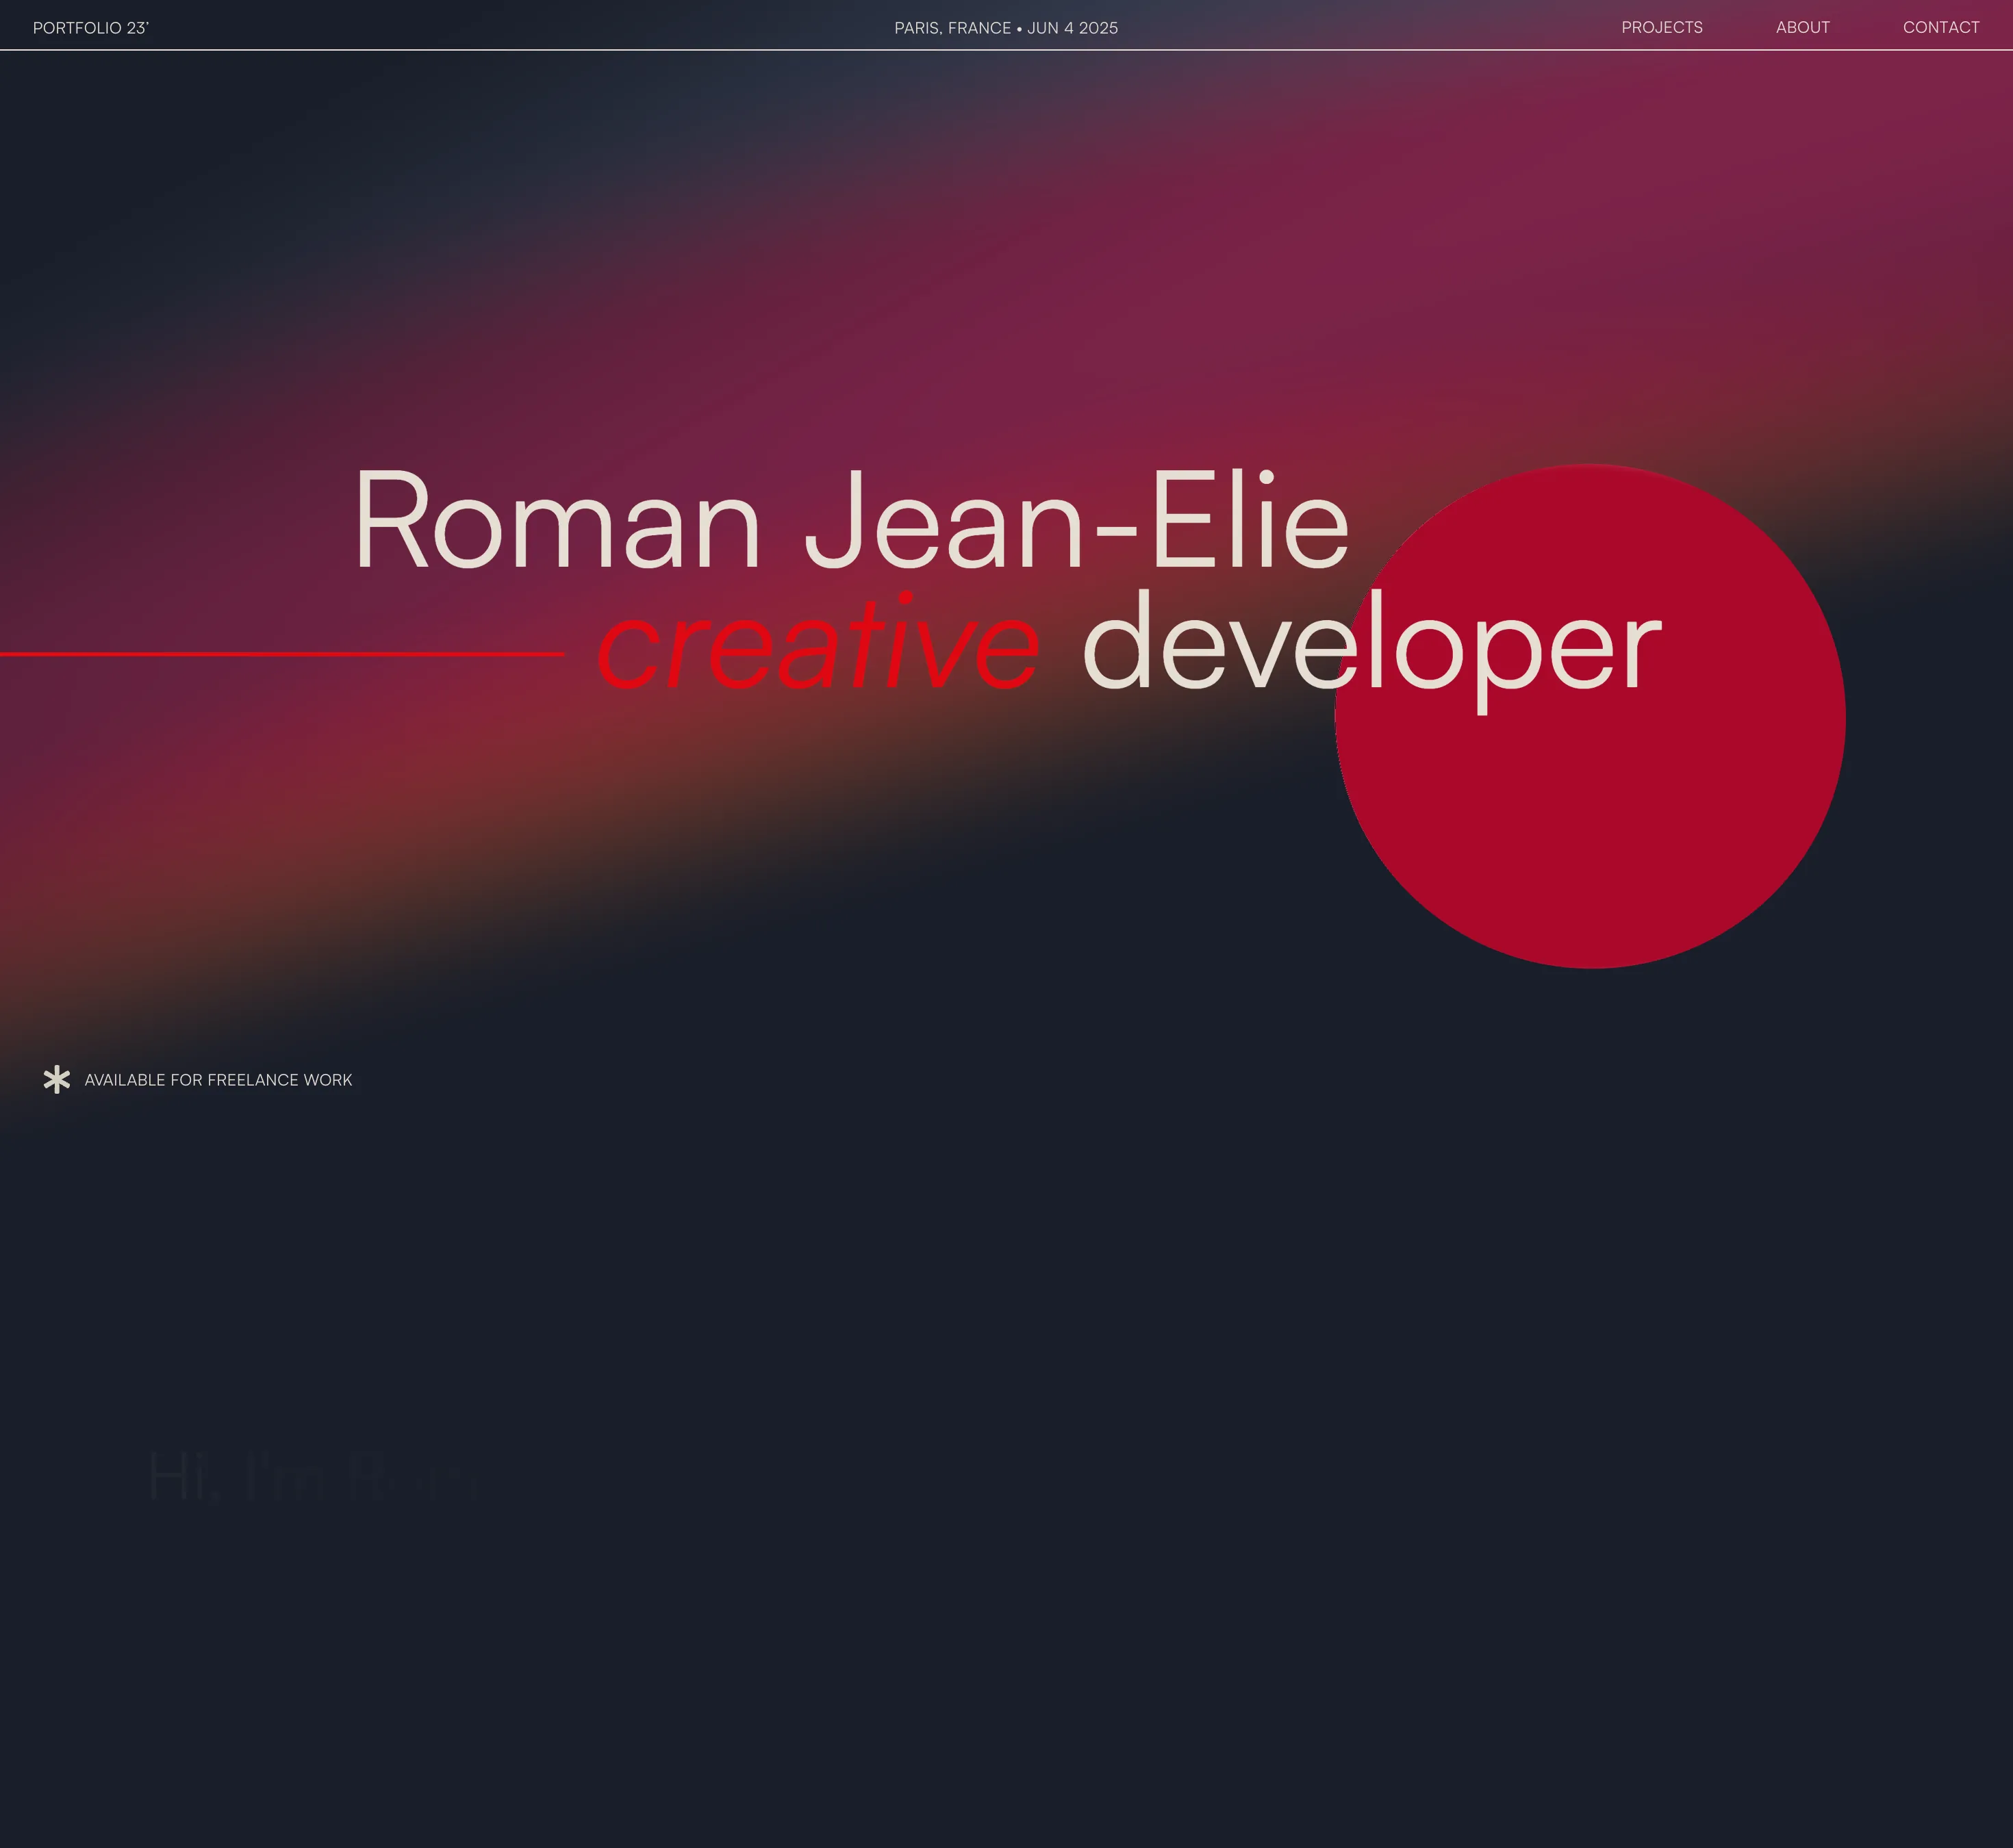Click the Jun 4 2025 date
The width and height of the screenshot is (2013, 1848).
pos(1072,28)
